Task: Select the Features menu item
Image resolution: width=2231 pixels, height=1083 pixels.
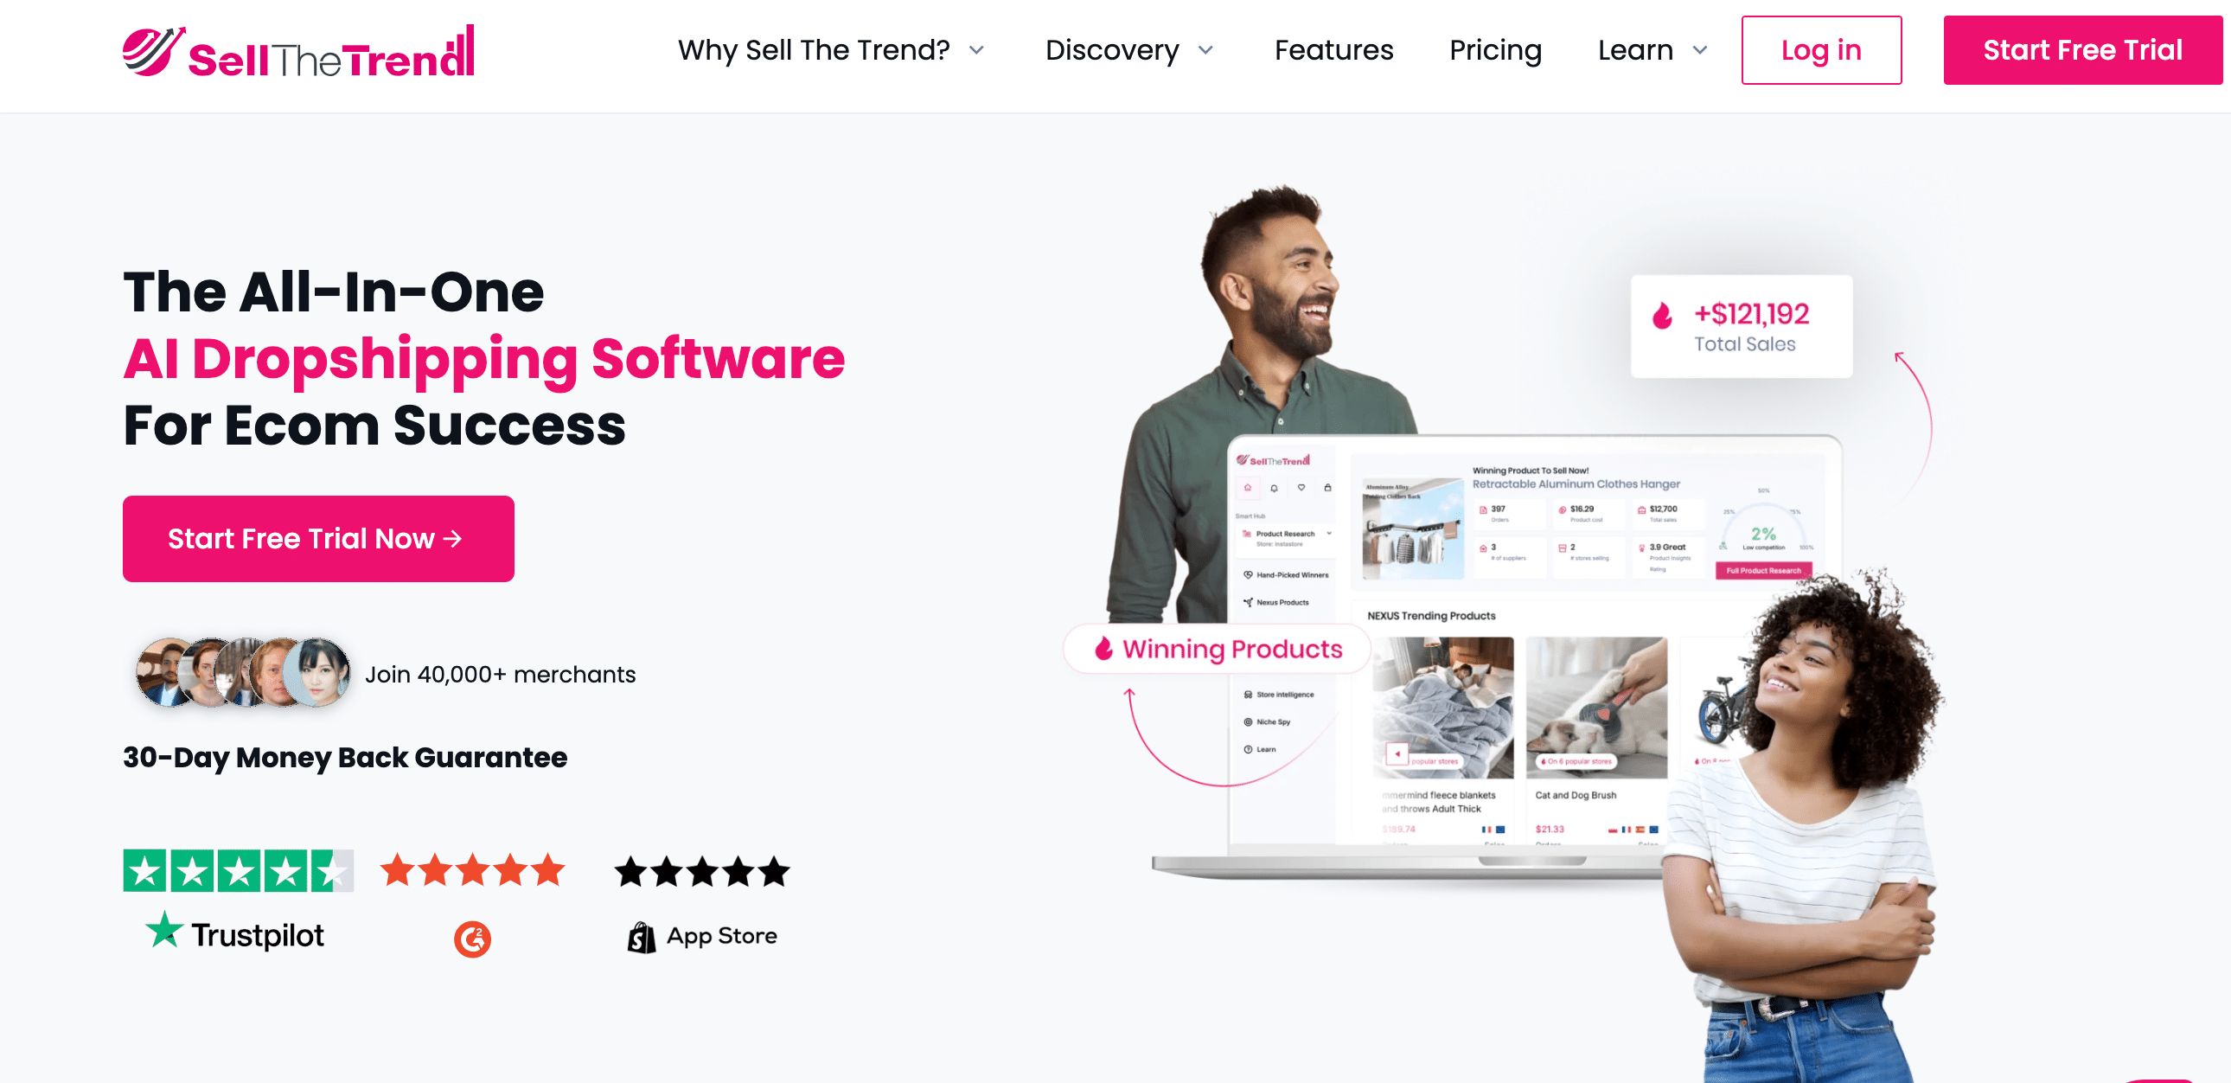Action: click(x=1334, y=51)
